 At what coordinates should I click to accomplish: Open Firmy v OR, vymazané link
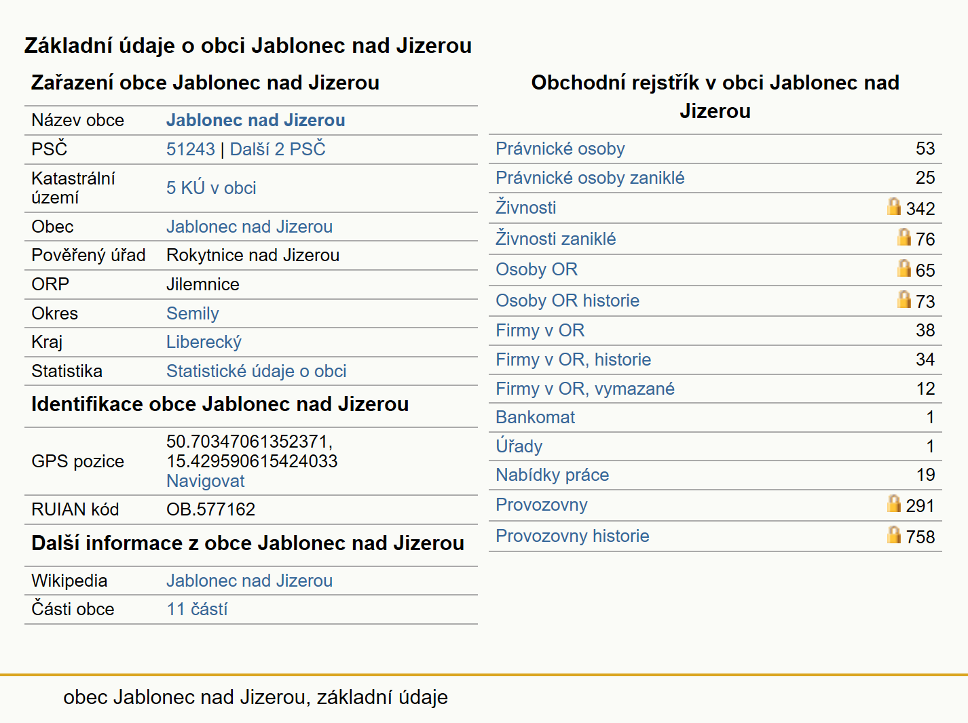click(585, 389)
